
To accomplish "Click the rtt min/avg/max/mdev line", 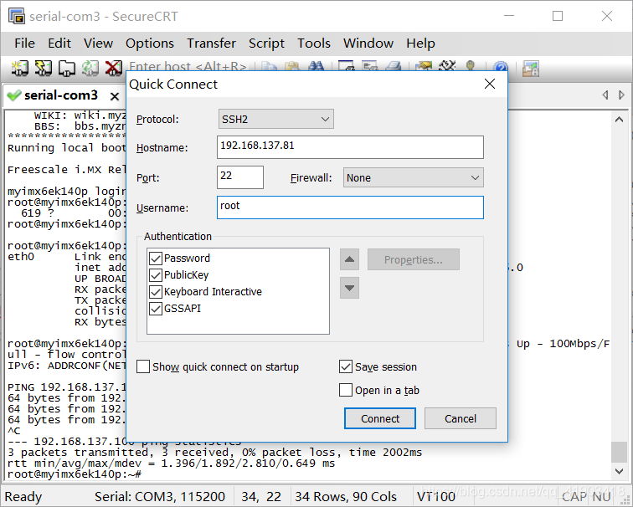I will 171,463.
